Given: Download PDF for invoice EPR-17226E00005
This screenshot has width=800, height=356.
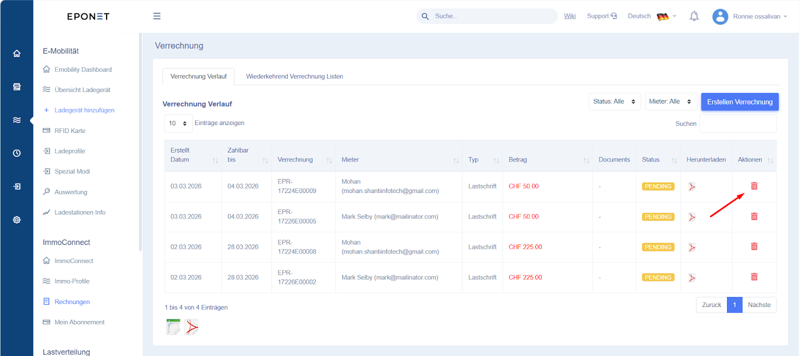Looking at the screenshot, I should pos(692,217).
